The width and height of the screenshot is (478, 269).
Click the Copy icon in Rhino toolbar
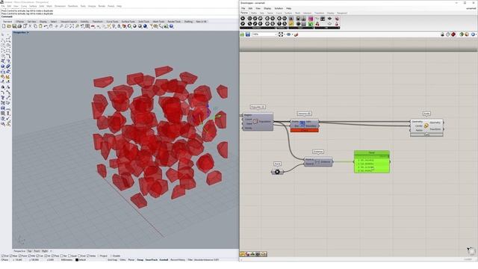tap(35, 26)
